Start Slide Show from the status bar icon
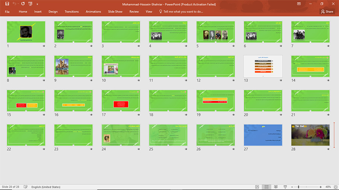Image resolution: width=339 pixels, height=190 pixels. (285, 187)
